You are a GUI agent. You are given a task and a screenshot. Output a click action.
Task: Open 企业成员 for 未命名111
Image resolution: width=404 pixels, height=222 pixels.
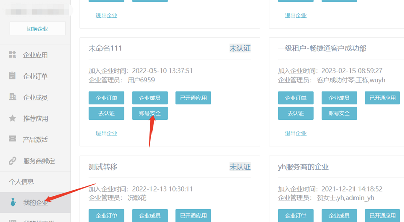150,98
